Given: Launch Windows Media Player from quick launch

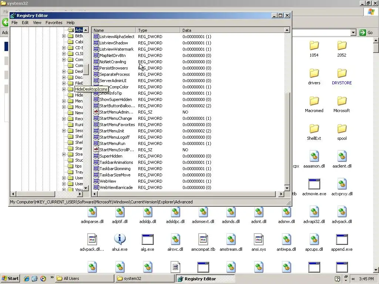Looking at the screenshot, I should point(43,278).
